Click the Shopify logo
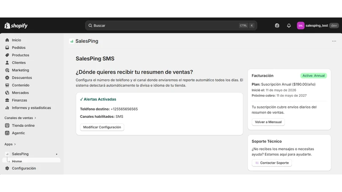 coord(16,26)
